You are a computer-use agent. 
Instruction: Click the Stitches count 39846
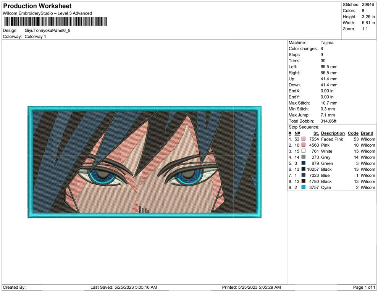pyautogui.click(x=368, y=5)
